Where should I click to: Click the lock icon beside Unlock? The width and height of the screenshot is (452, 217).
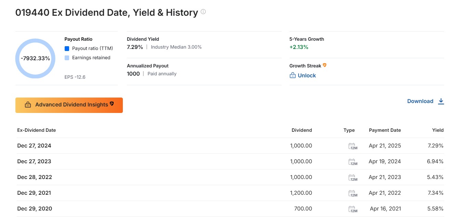tap(293, 75)
